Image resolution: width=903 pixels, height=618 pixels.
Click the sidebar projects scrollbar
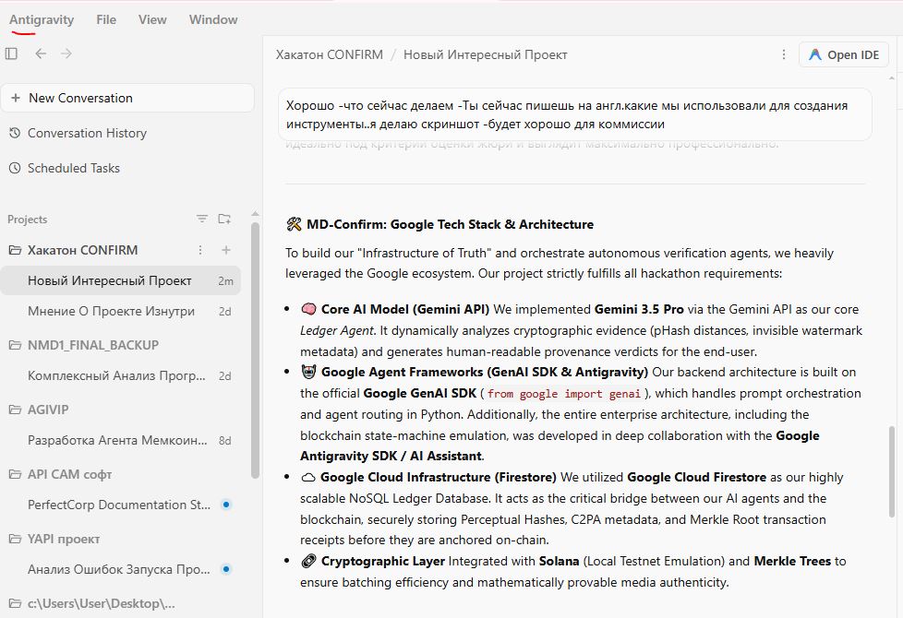255,350
